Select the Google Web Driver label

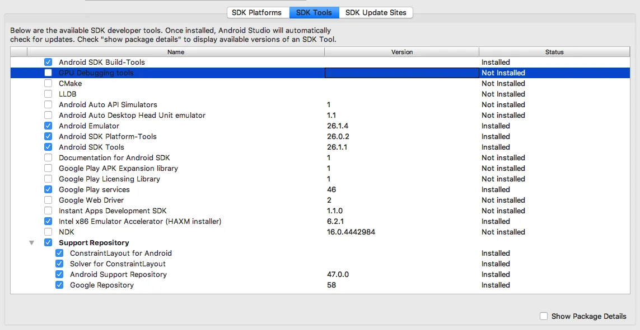91,200
